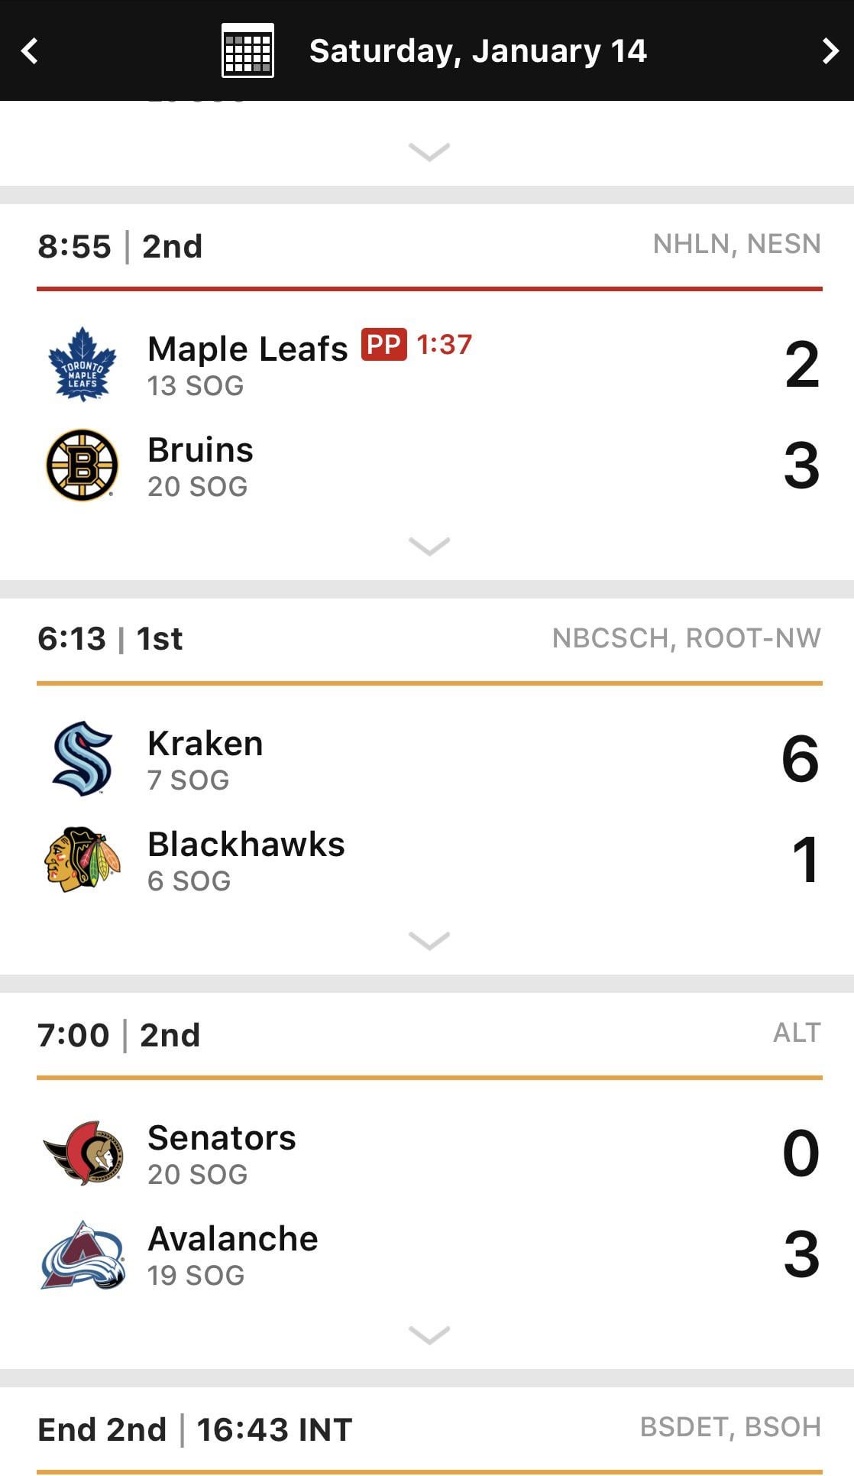Tap the End 2nd intermission game header
Viewport: 854px width, 1476px height.
pyautogui.click(x=195, y=1429)
